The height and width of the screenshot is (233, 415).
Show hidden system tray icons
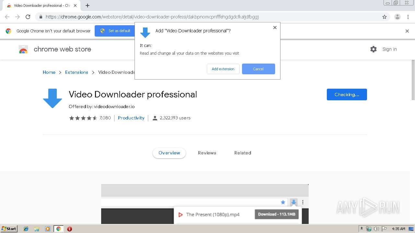click(x=362, y=229)
